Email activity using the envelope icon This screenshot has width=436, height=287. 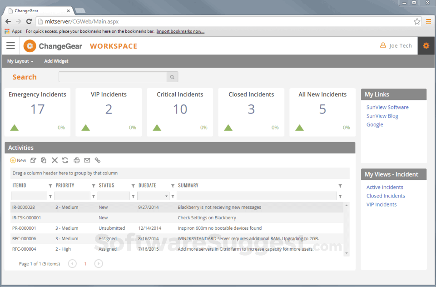[87, 160]
